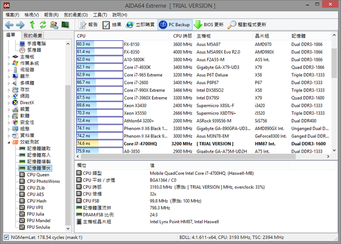Viewport: 341px width, 244px height.
Task: Open the users management toolbar icon
Action: click(x=54, y=25)
